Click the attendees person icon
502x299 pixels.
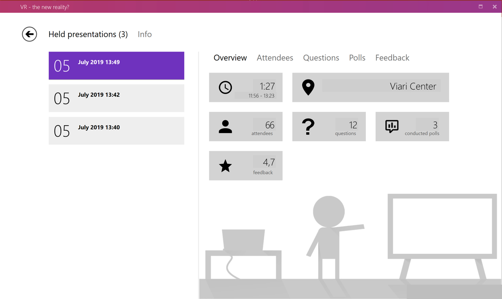(x=225, y=126)
